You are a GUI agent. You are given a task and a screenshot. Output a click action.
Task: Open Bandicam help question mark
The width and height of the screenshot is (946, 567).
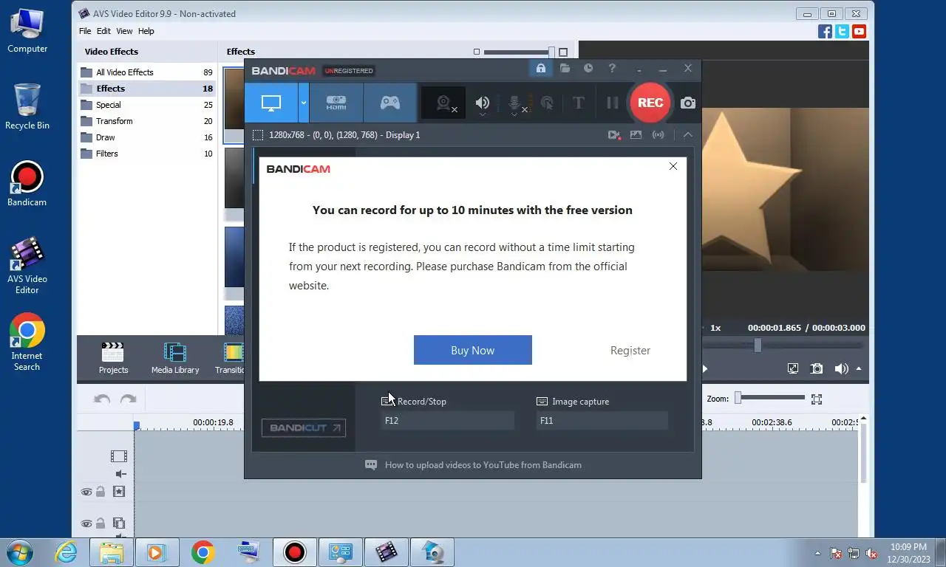click(x=612, y=69)
